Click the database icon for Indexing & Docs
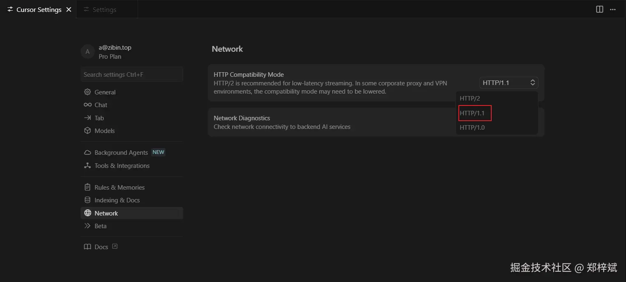The width and height of the screenshot is (626, 282). coord(87,200)
